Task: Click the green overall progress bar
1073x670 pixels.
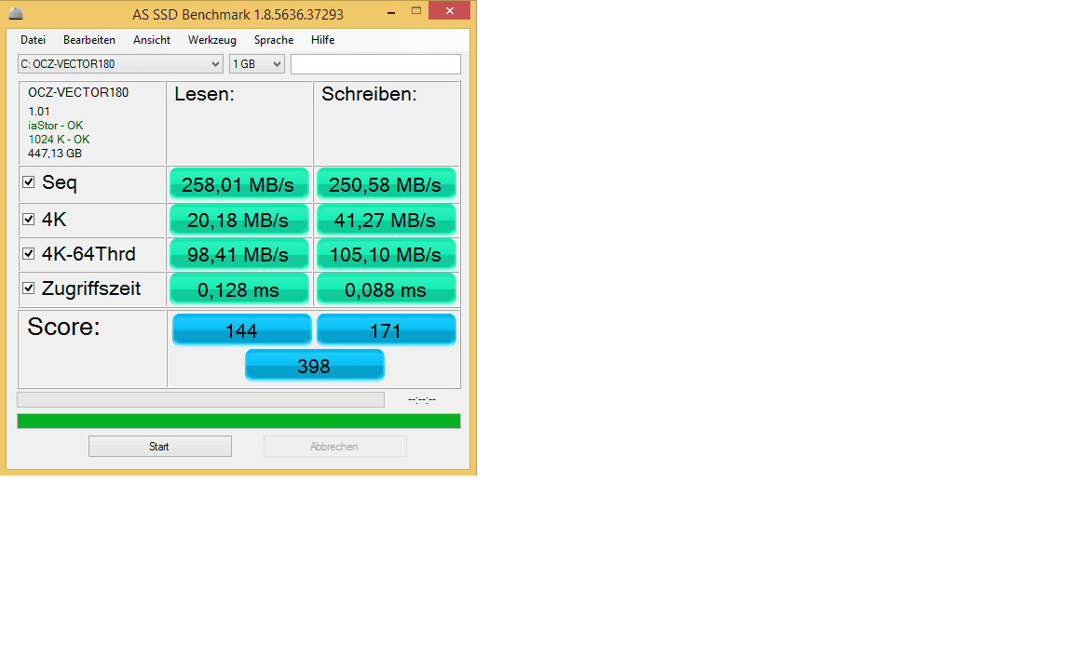Action: [x=238, y=421]
